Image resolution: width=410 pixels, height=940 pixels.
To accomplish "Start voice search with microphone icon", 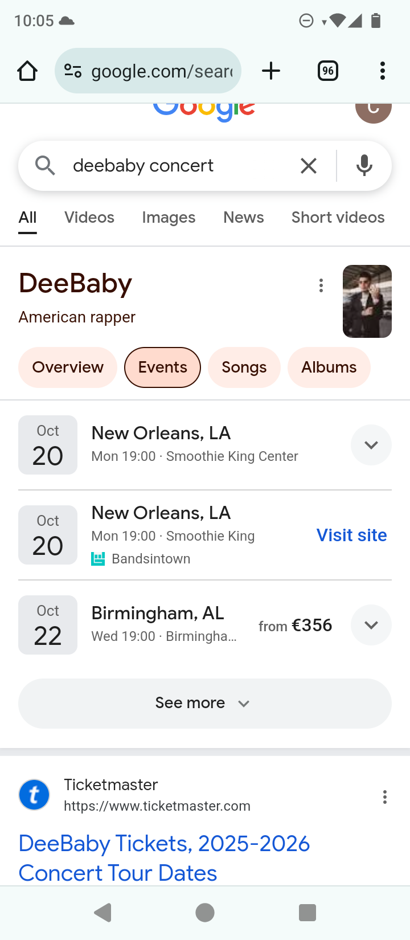I will click(x=364, y=166).
